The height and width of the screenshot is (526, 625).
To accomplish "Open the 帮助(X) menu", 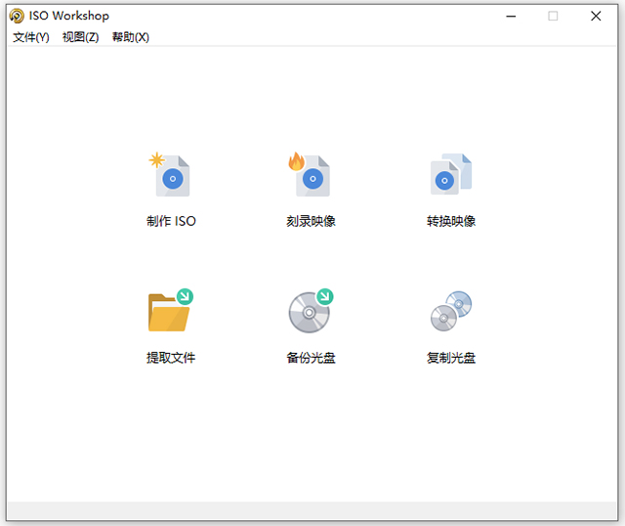I will [x=131, y=37].
